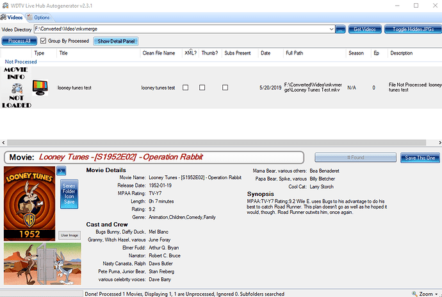
Task: Select the 'looney tunes test' title cell
Action: (x=74, y=88)
